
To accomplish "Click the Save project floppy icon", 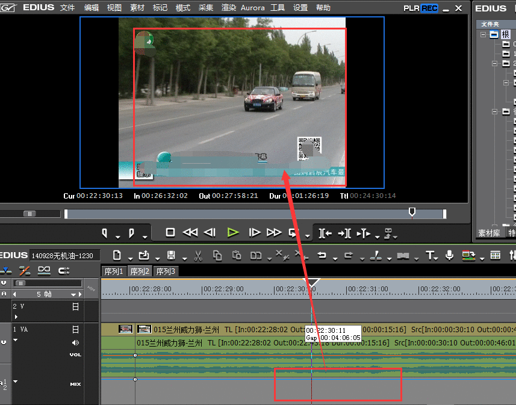I will click(x=171, y=255).
